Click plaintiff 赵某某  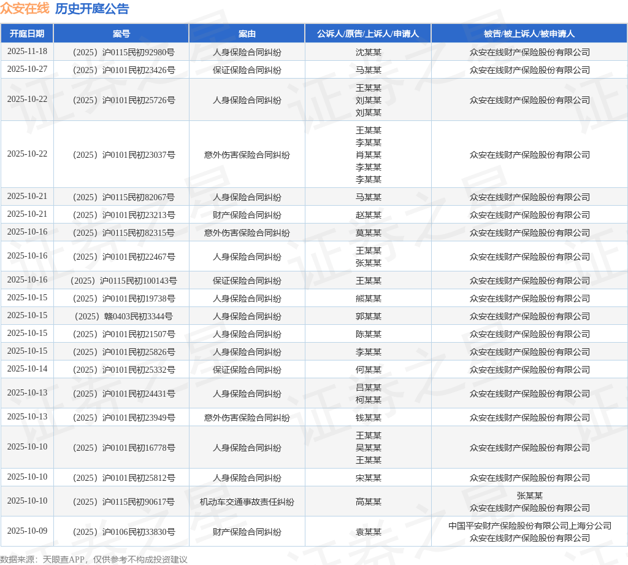pyautogui.click(x=369, y=214)
